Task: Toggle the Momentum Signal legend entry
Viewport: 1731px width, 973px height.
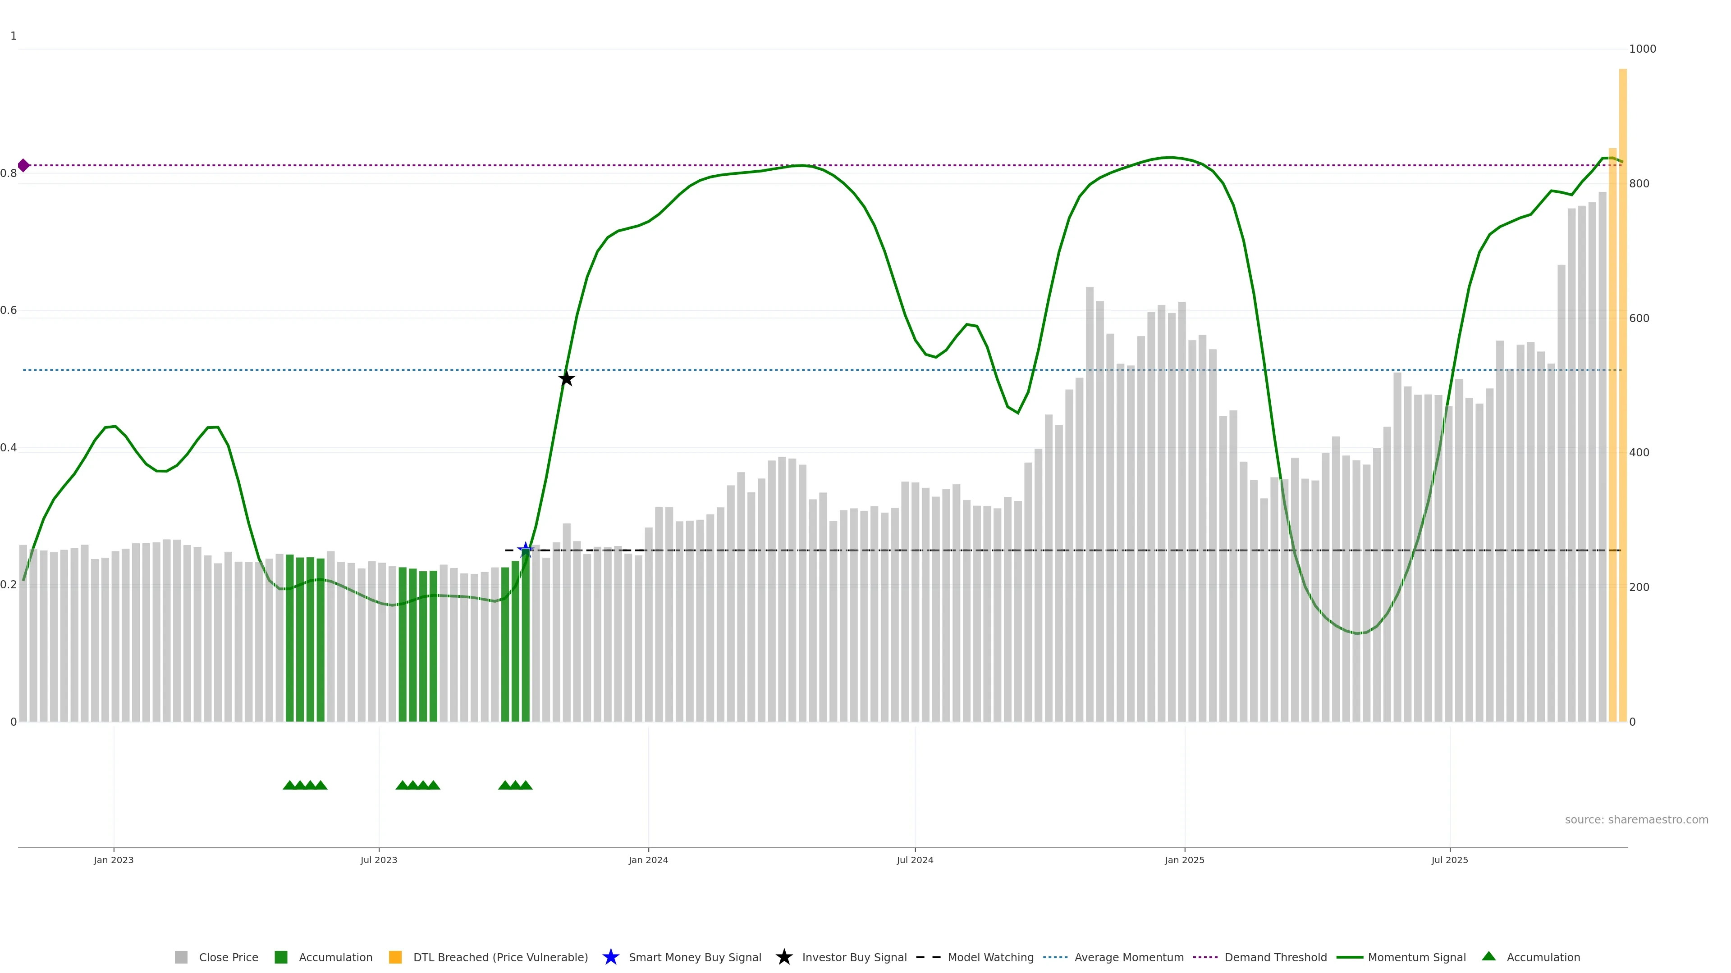Action: pyautogui.click(x=1416, y=957)
